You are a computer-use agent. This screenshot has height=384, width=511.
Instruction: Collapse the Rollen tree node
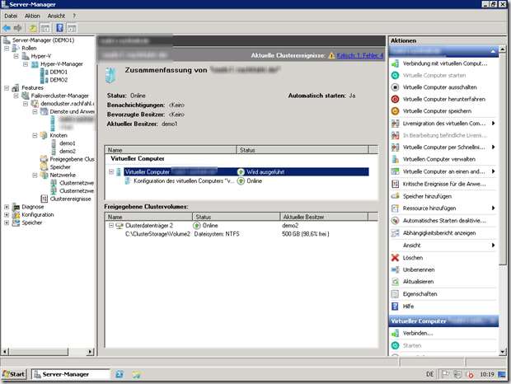click(x=7, y=48)
